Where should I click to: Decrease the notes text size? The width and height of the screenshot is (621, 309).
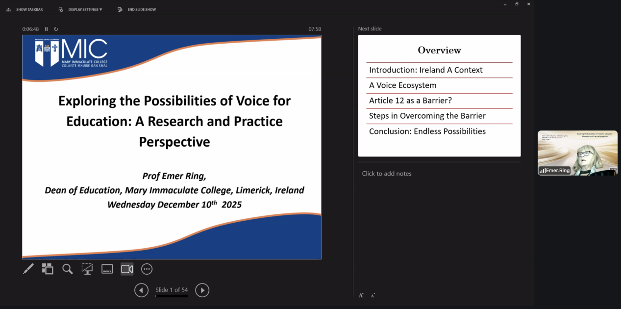(x=373, y=295)
